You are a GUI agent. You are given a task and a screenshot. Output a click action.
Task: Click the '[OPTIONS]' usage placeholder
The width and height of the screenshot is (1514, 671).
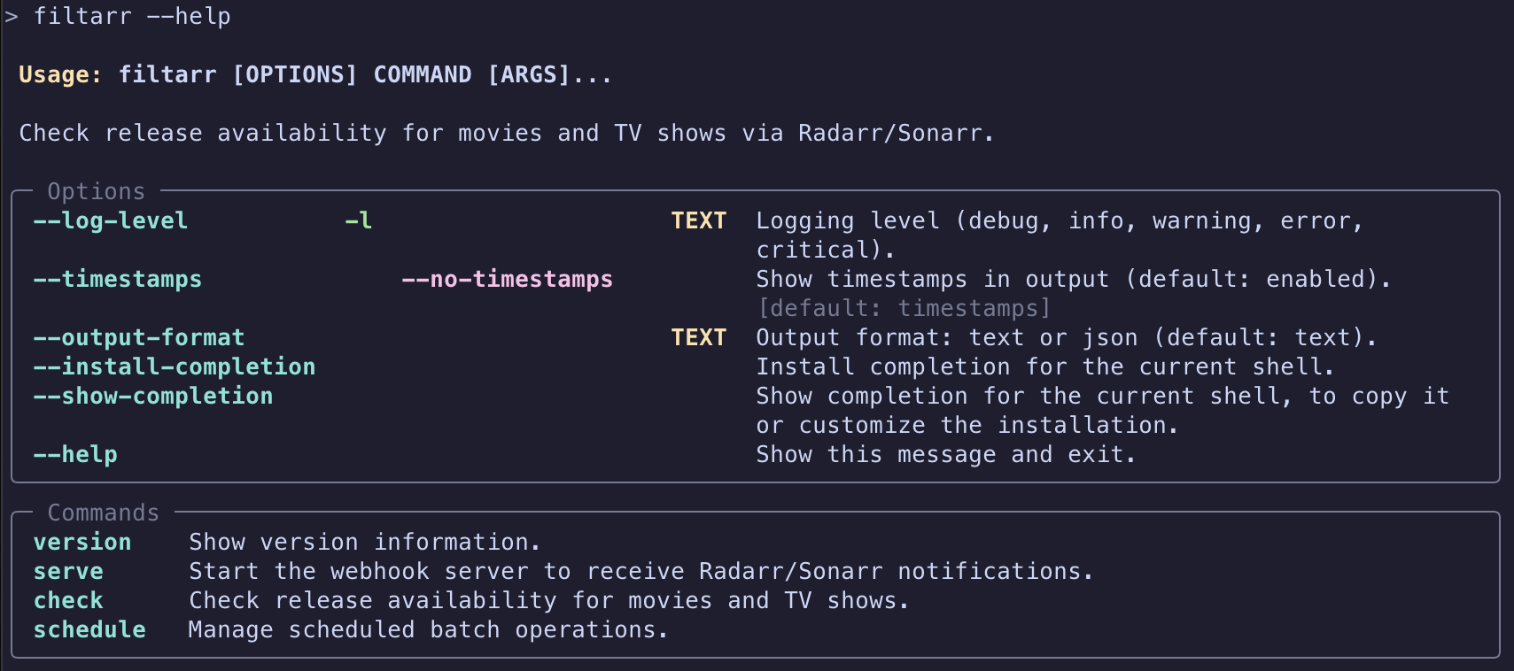[295, 74]
